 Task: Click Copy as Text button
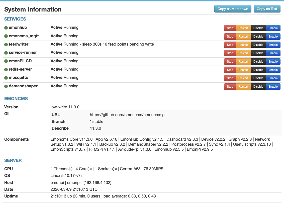[267, 9]
